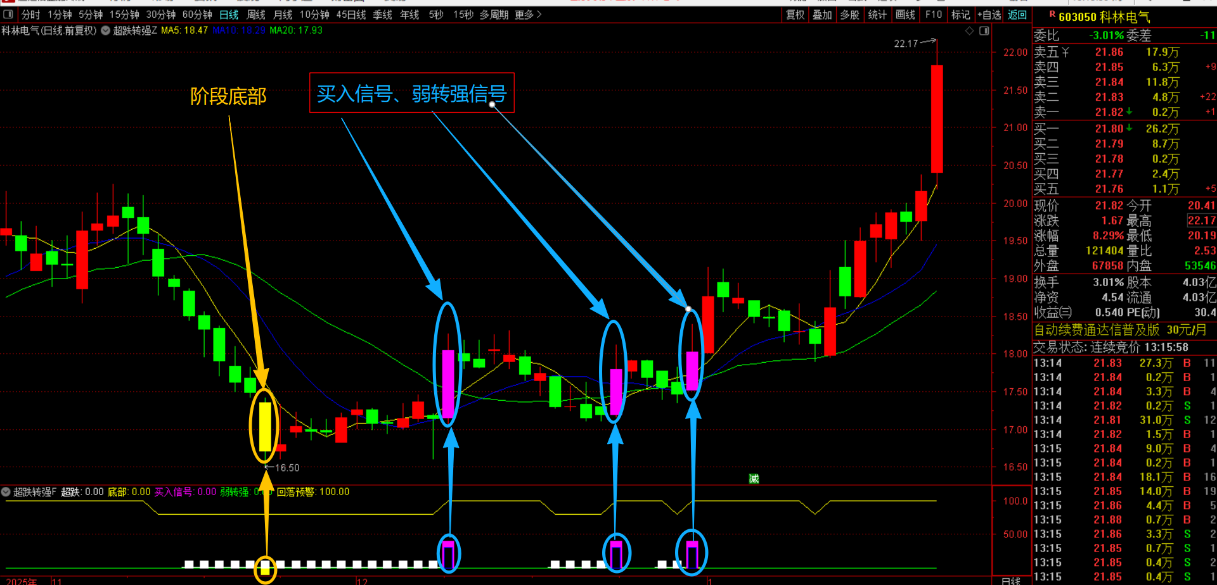The height and width of the screenshot is (585, 1217).
Task: Click the MA10: 18.29 label
Action: click(x=239, y=30)
